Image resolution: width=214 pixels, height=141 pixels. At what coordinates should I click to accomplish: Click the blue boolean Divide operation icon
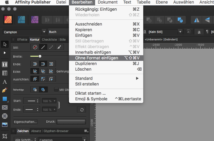tap(180, 20)
